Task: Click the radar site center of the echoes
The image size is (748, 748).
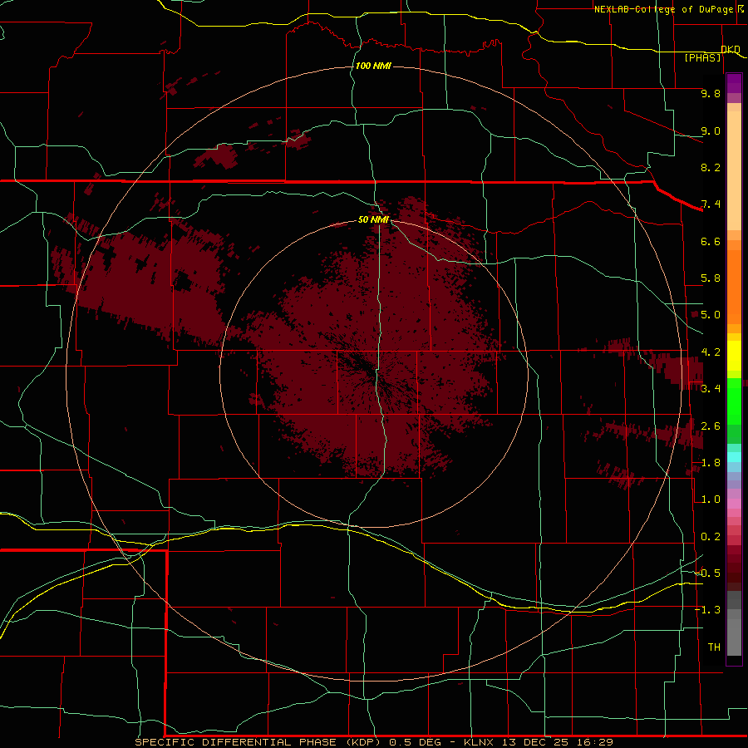Action: point(374,375)
